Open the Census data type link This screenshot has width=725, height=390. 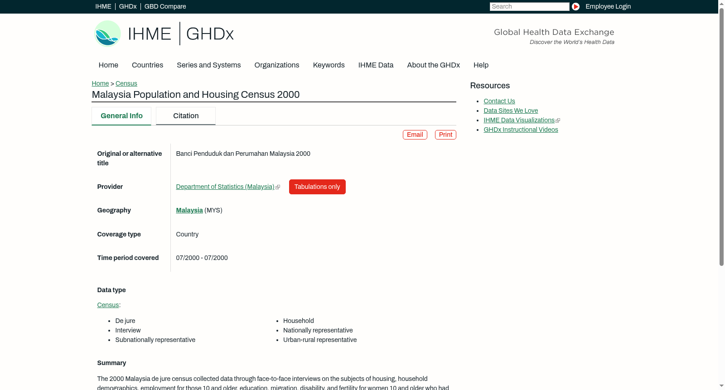click(108, 305)
